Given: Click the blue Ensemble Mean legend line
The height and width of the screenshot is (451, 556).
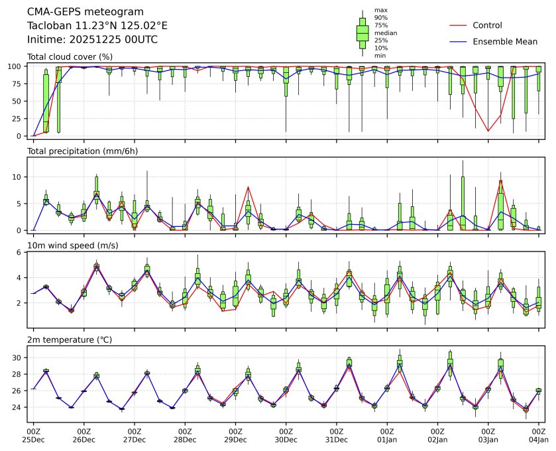Looking at the screenshot, I should point(460,42).
